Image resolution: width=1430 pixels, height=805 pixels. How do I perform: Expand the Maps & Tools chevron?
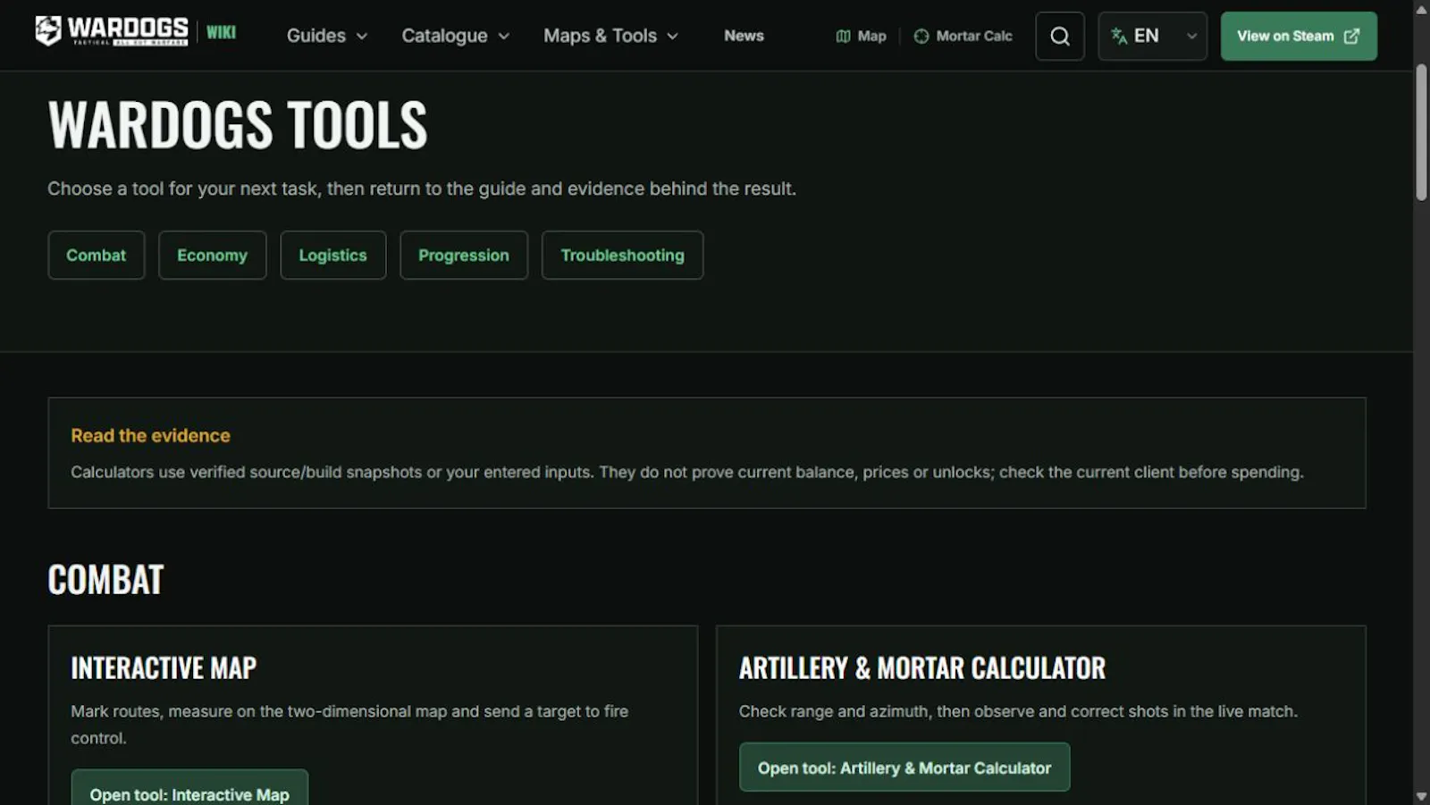(673, 37)
